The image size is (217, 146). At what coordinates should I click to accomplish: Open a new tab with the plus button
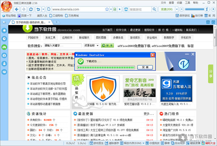[x=56, y=22]
